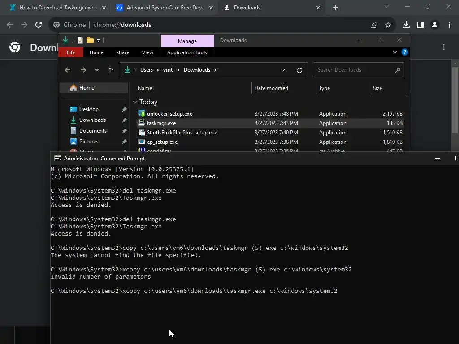Viewport: 459px width, 344px height.
Task: Open the File menu in Explorer
Action: coord(71,52)
